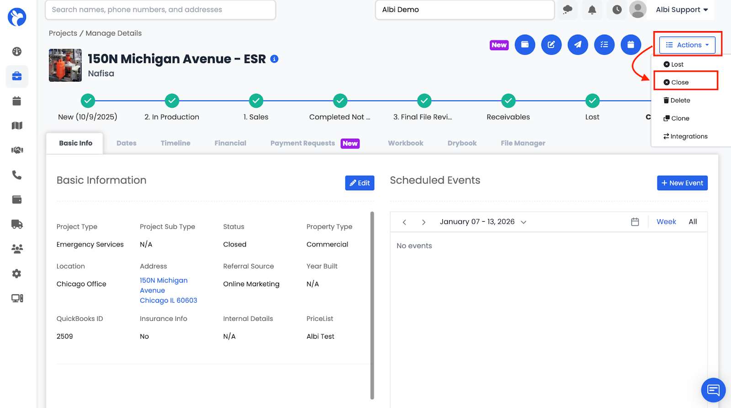The image size is (731, 408).
Task: Open the Albi Support user menu
Action: [681, 10]
